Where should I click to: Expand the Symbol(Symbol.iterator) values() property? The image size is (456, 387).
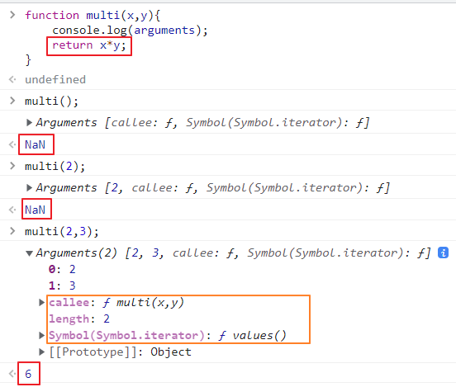(42, 335)
